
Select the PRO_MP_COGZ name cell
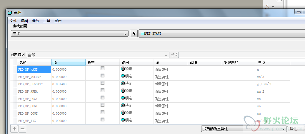pyautogui.click(x=34, y=113)
